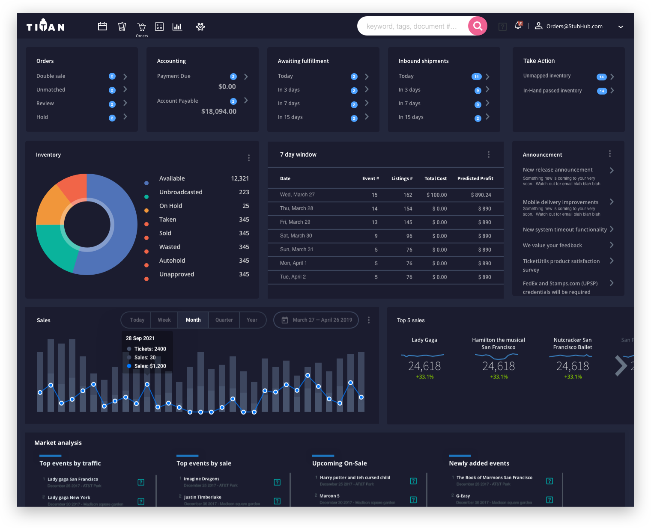Select the Quarter tab in Sales
Image resolution: width=651 pixels, height=528 pixels.
[x=224, y=320]
